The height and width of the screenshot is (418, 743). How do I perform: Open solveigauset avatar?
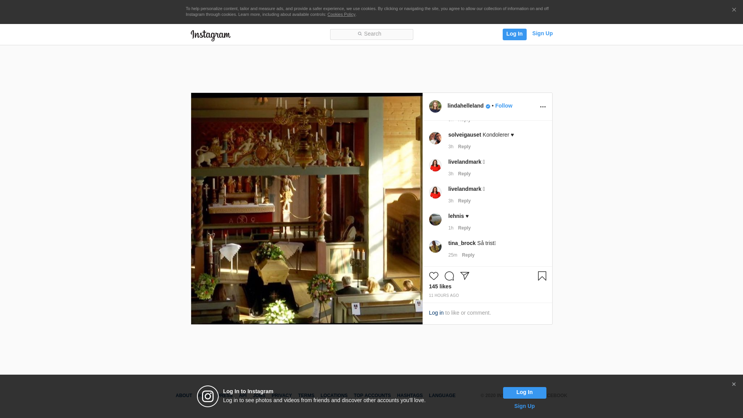(x=435, y=138)
